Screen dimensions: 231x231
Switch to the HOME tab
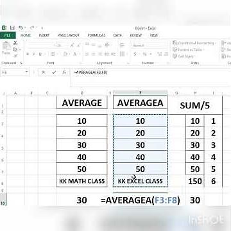click(26, 35)
